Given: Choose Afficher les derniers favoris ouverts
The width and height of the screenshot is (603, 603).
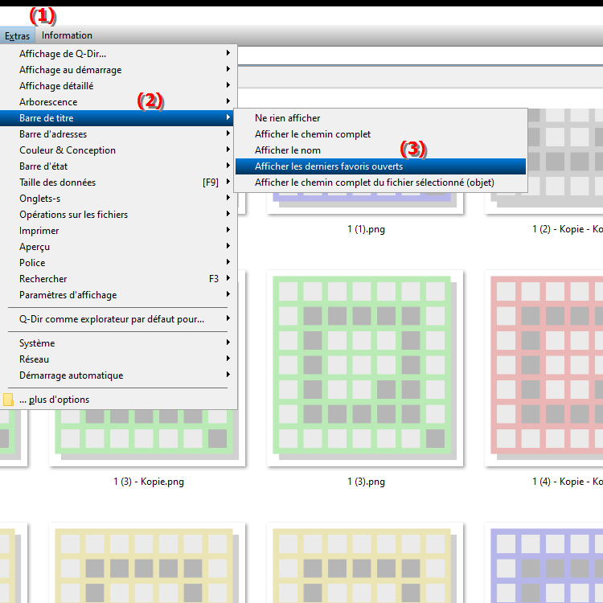Looking at the screenshot, I should 380,166.
